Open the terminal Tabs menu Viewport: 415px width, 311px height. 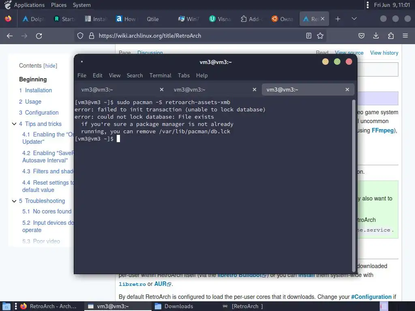coord(184,76)
